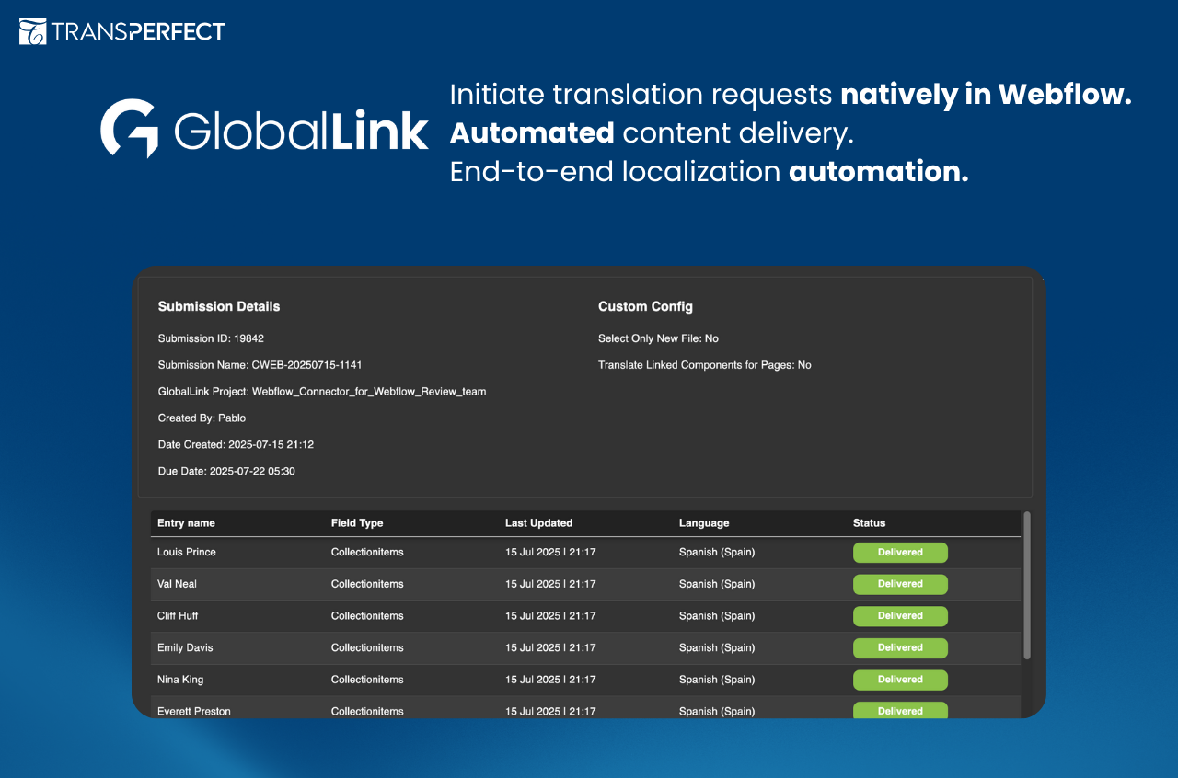This screenshot has width=1178, height=778.
Task: Click Delivered status for Cliff Huff
Action: pyautogui.click(x=900, y=616)
